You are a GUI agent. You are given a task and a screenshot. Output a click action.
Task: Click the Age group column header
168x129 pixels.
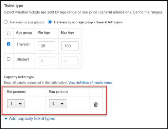(x=24, y=33)
